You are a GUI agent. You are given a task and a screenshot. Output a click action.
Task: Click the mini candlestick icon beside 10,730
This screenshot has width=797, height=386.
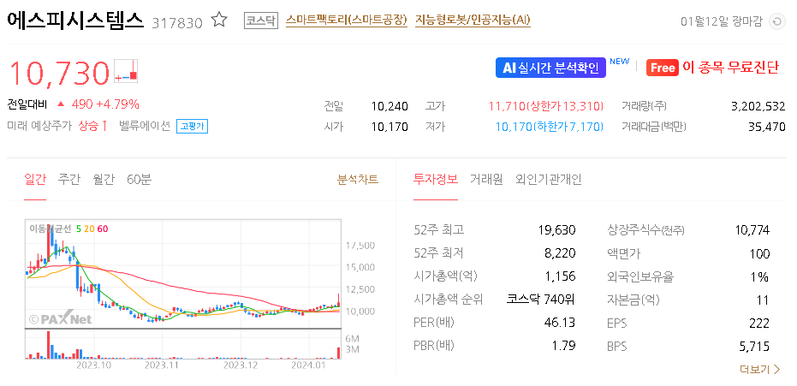(126, 72)
